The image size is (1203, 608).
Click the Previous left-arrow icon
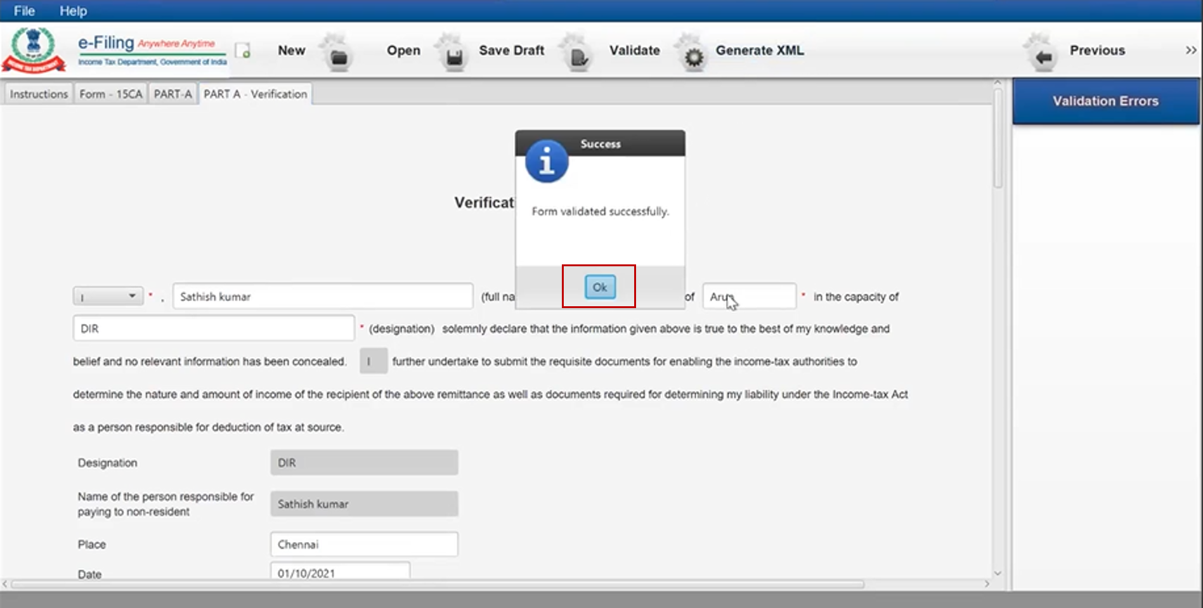pos(1043,57)
